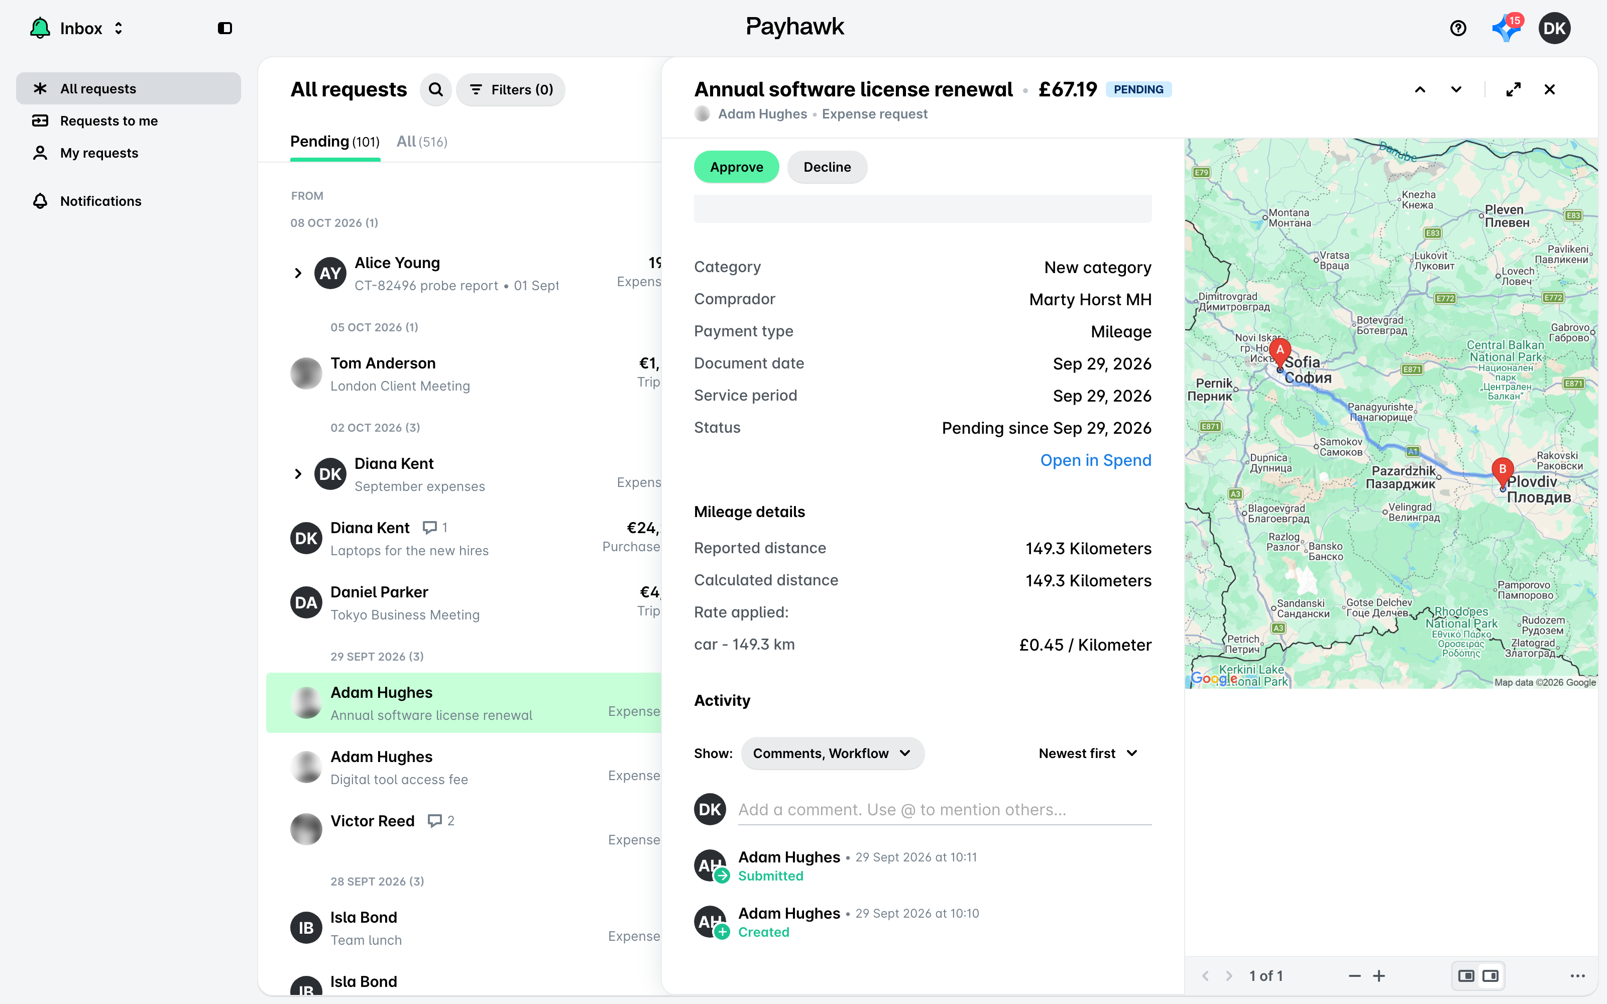Viewport: 1607px width, 1004px height.
Task: Open Adam Hughes Digital tool access fee
Action: (464, 768)
